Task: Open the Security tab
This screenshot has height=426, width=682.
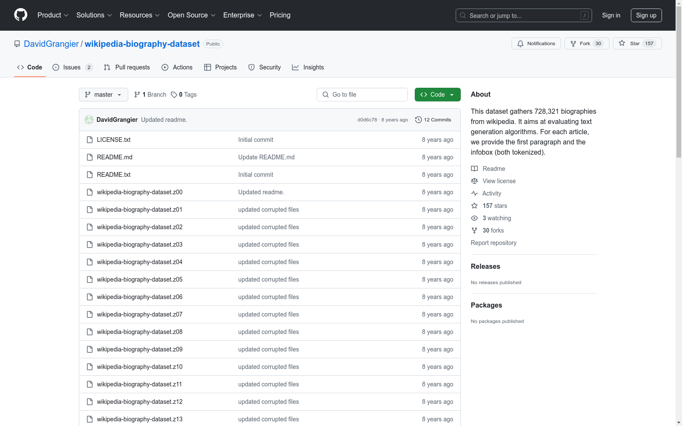Action: point(264,67)
